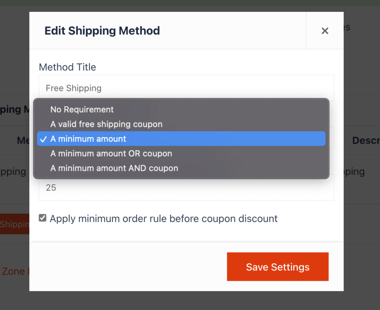Screen dimensions: 380x310
Task: Choose A minimum amount AND coupon
Action: (x=114, y=168)
